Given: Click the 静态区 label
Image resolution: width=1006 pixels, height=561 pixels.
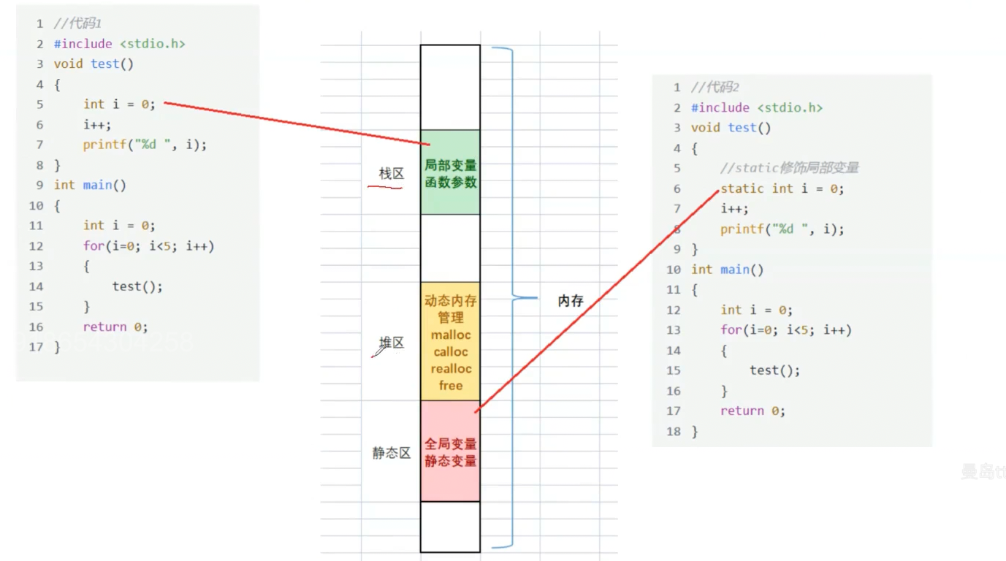Looking at the screenshot, I should coord(392,453).
